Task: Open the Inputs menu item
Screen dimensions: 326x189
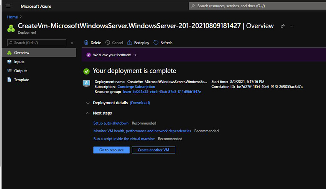Action: tap(19, 62)
